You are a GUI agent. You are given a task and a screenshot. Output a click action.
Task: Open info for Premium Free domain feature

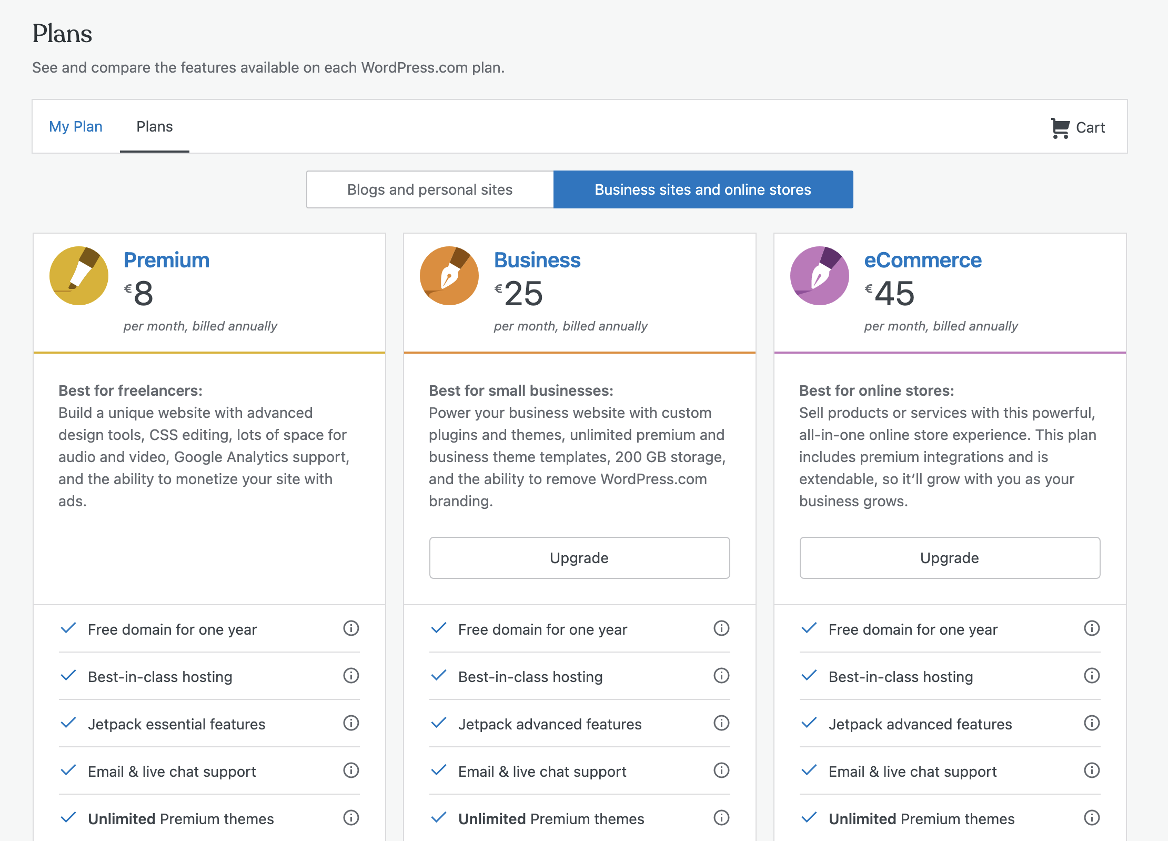pyautogui.click(x=351, y=628)
